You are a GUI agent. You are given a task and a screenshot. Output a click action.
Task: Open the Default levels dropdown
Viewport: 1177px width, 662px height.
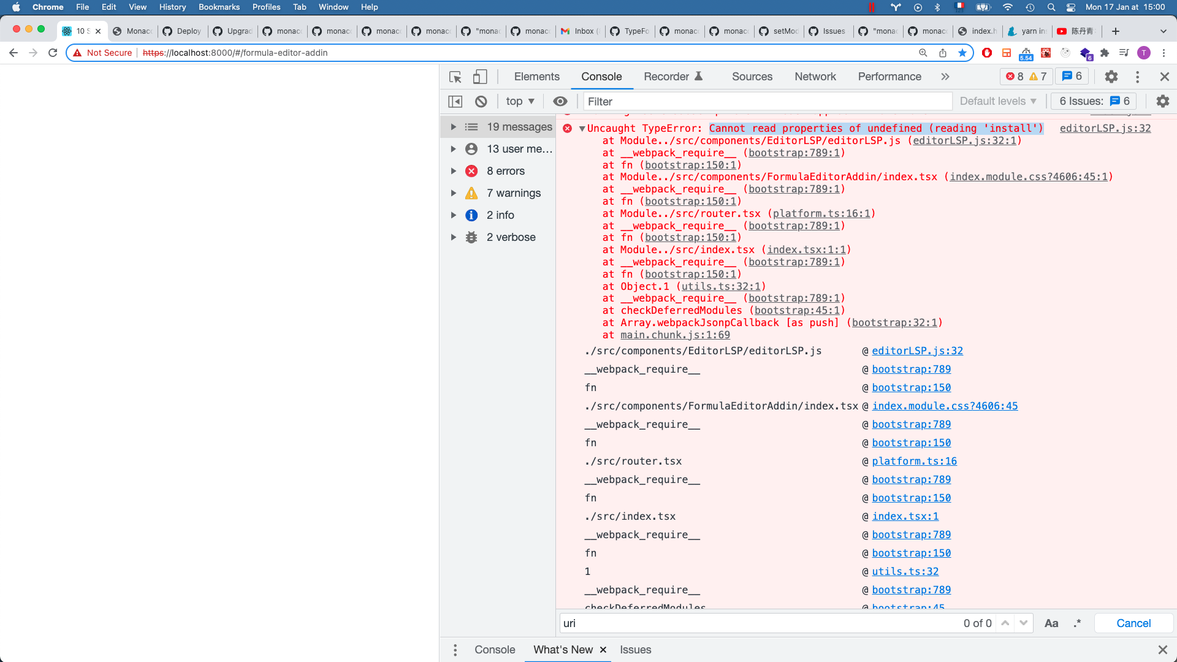[997, 101]
